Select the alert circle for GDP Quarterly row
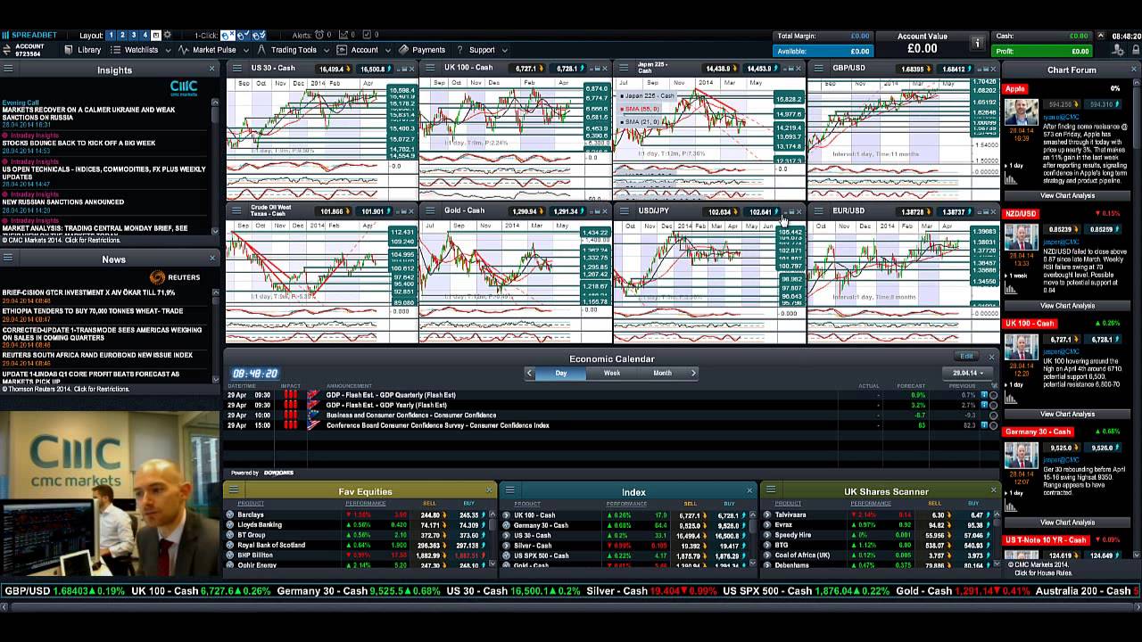1142x642 pixels. [994, 395]
